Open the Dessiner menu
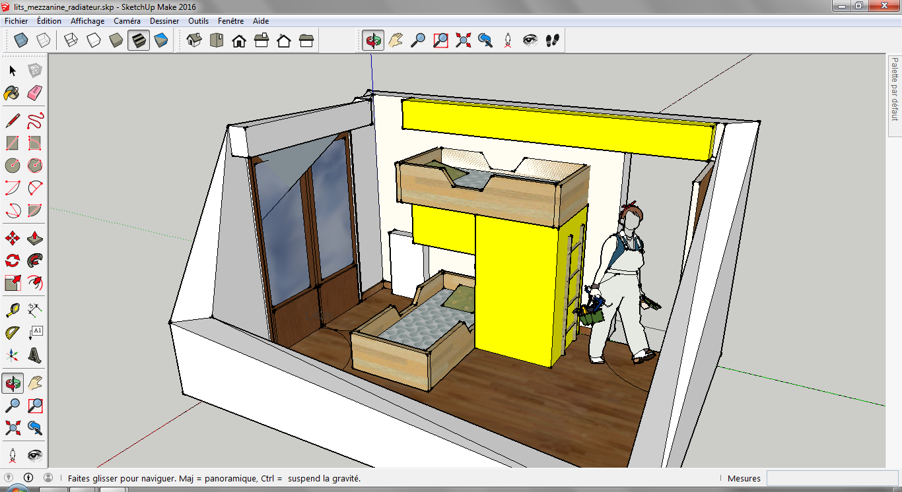902x492 pixels. [164, 21]
